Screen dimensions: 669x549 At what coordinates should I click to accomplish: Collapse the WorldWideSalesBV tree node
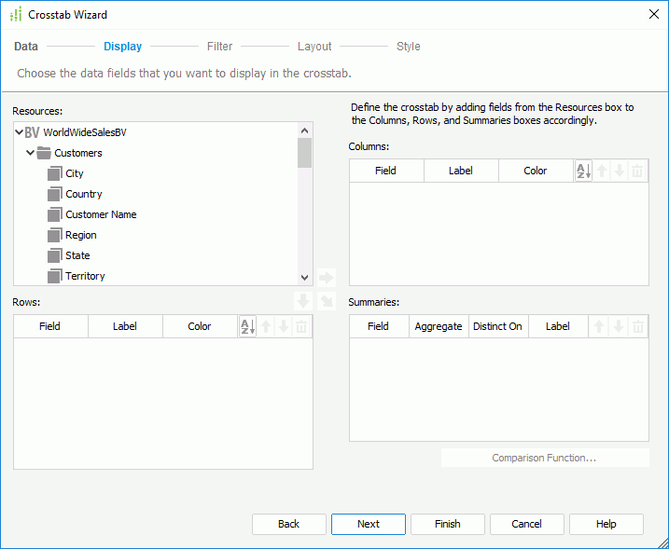point(20,132)
